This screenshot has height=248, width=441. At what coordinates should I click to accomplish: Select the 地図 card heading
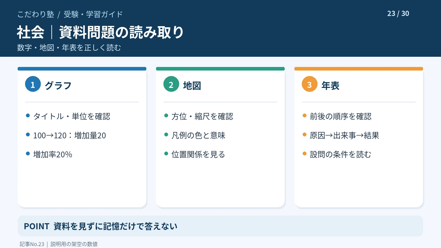(192, 86)
